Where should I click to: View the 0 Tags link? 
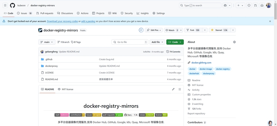(76, 42)
